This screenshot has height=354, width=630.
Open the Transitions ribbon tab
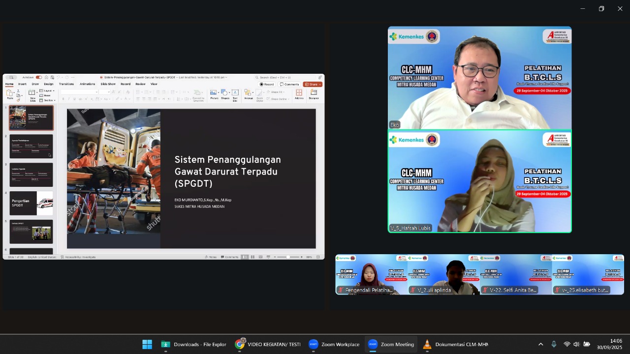click(x=66, y=84)
